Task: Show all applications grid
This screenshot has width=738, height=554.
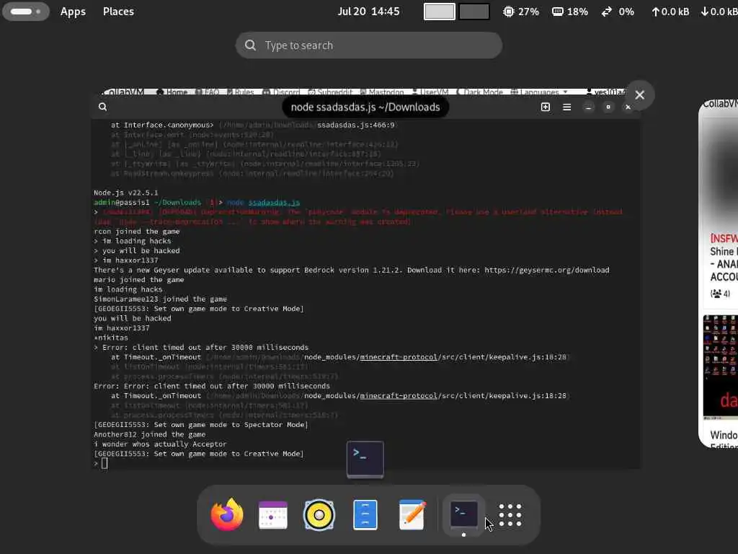Action: click(x=510, y=515)
